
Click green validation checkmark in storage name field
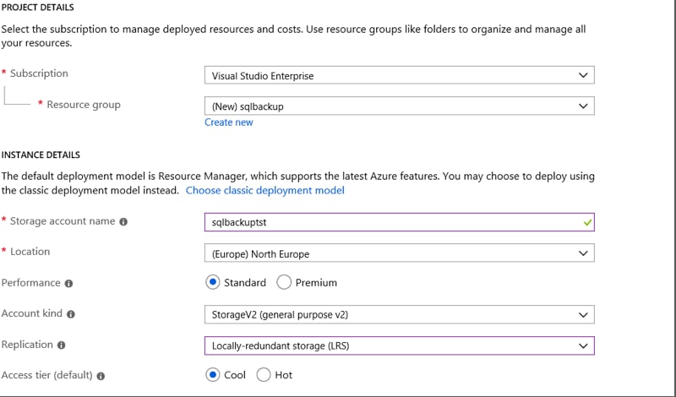(587, 222)
